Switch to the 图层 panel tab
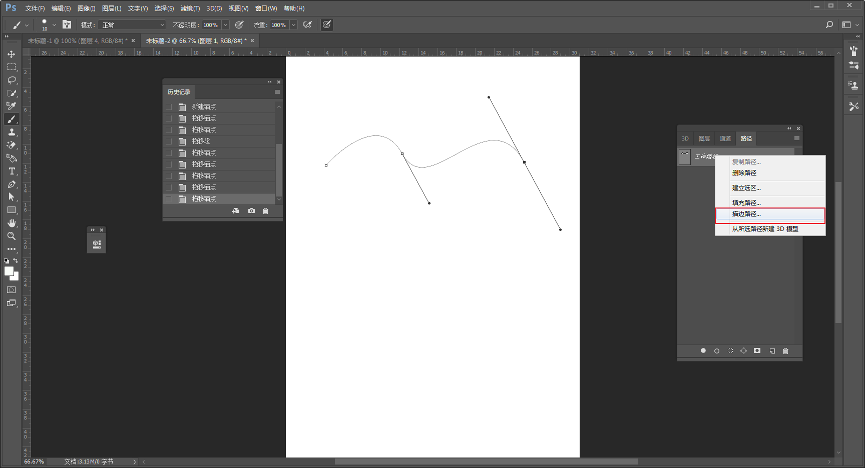 (704, 138)
